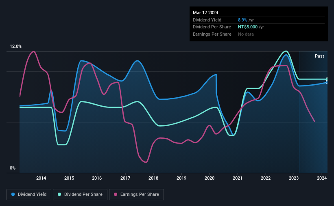Click the tooltip Dividend Per Share row label
The image size is (334, 206).
pyautogui.click(x=212, y=27)
